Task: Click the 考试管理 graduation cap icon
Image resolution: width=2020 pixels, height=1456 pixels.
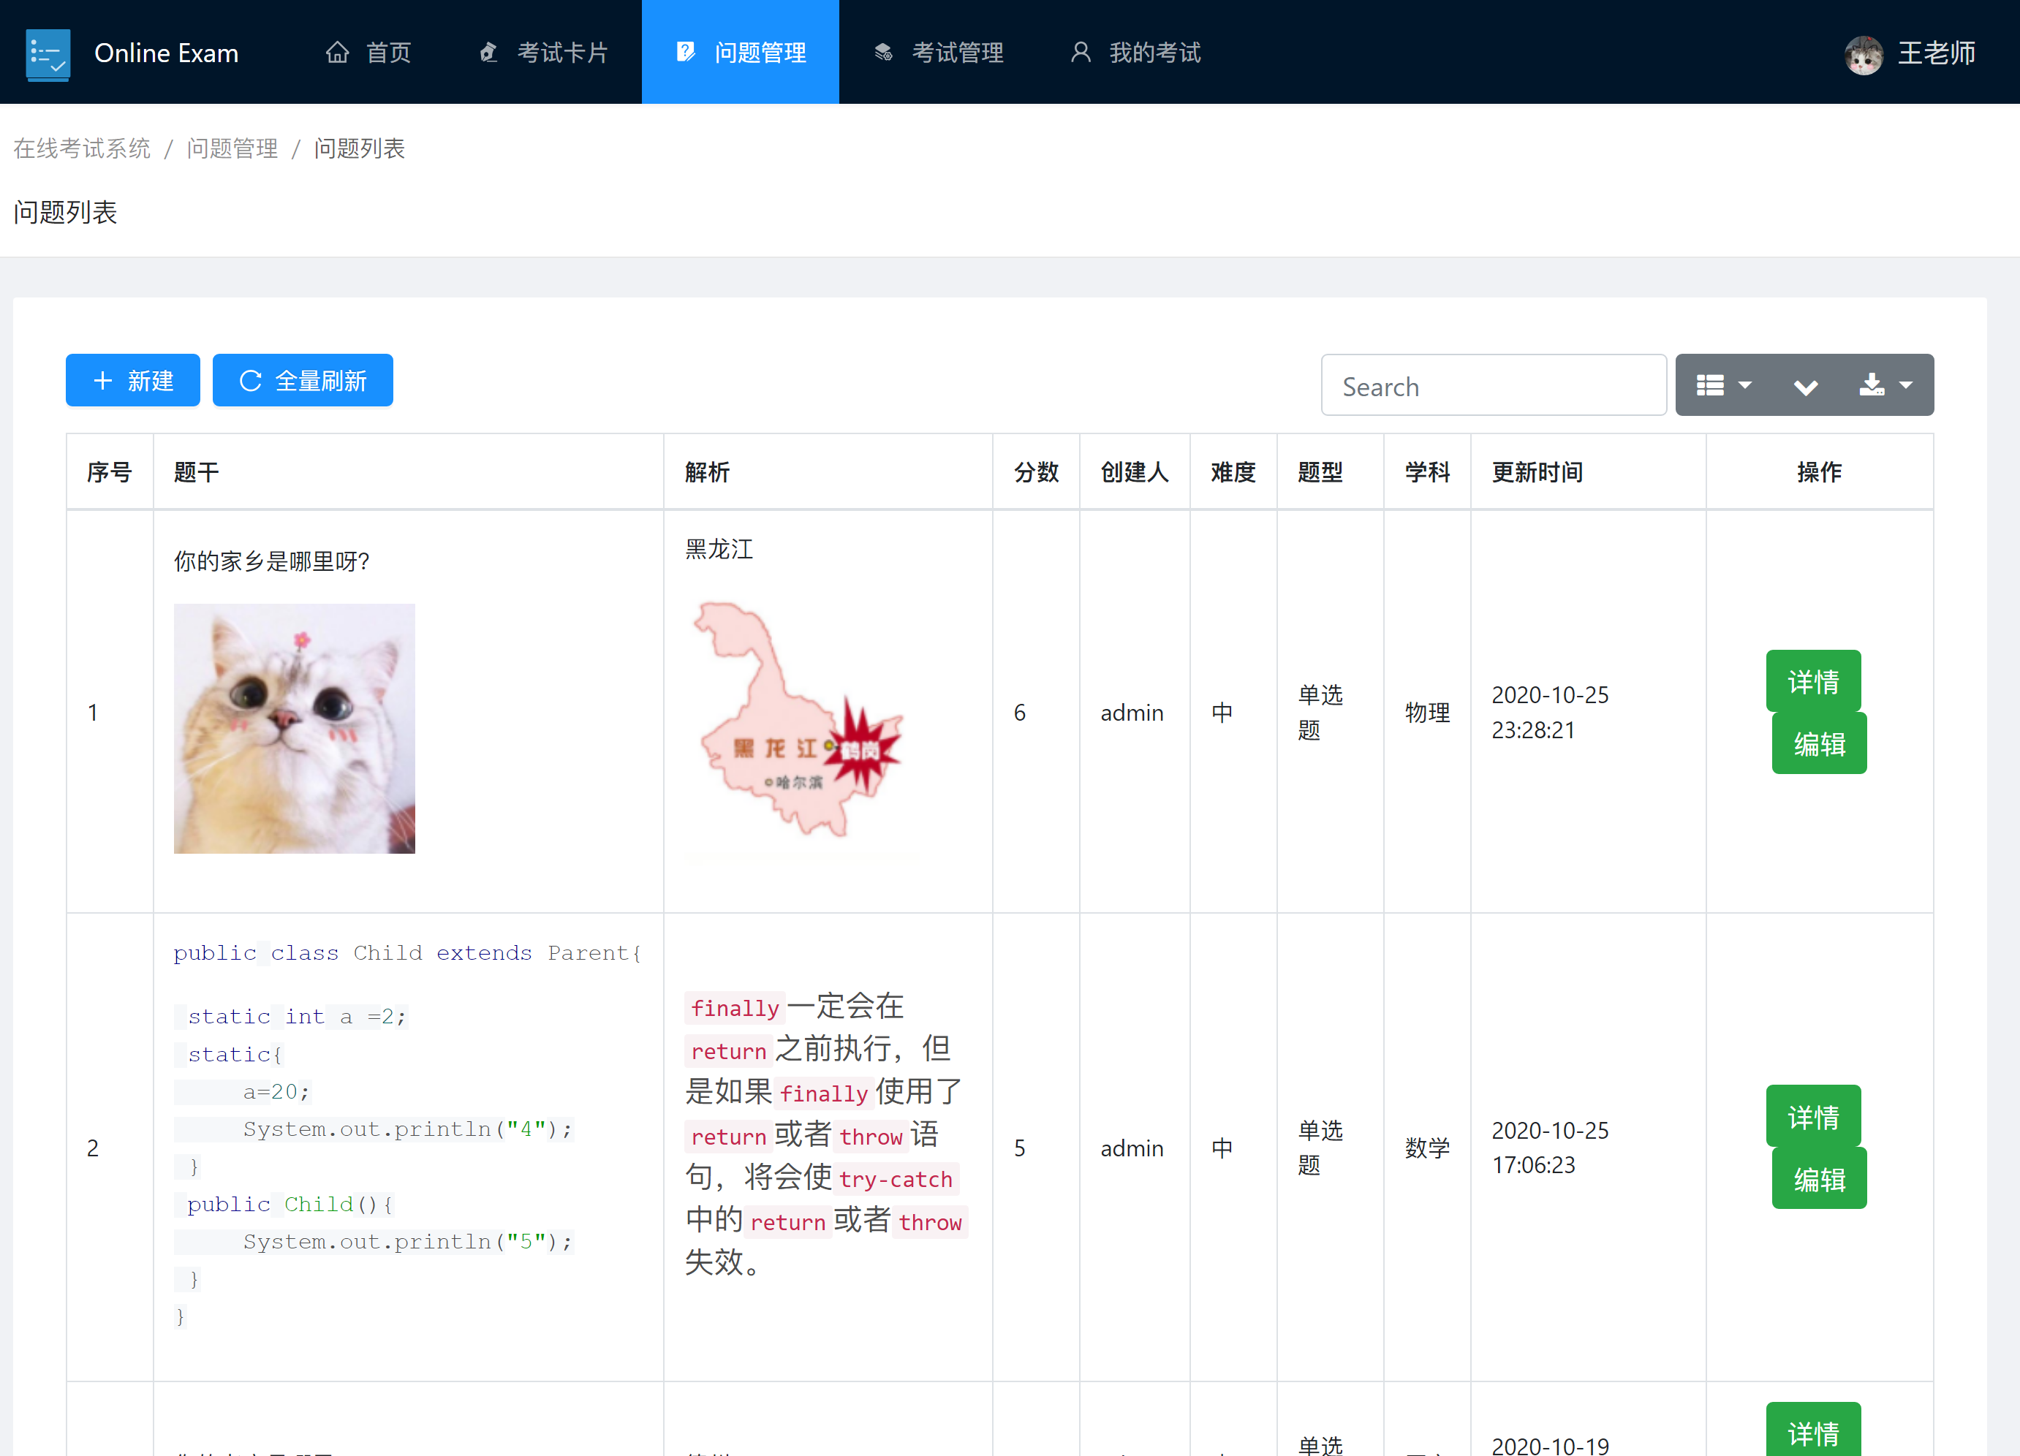Action: pos(882,53)
